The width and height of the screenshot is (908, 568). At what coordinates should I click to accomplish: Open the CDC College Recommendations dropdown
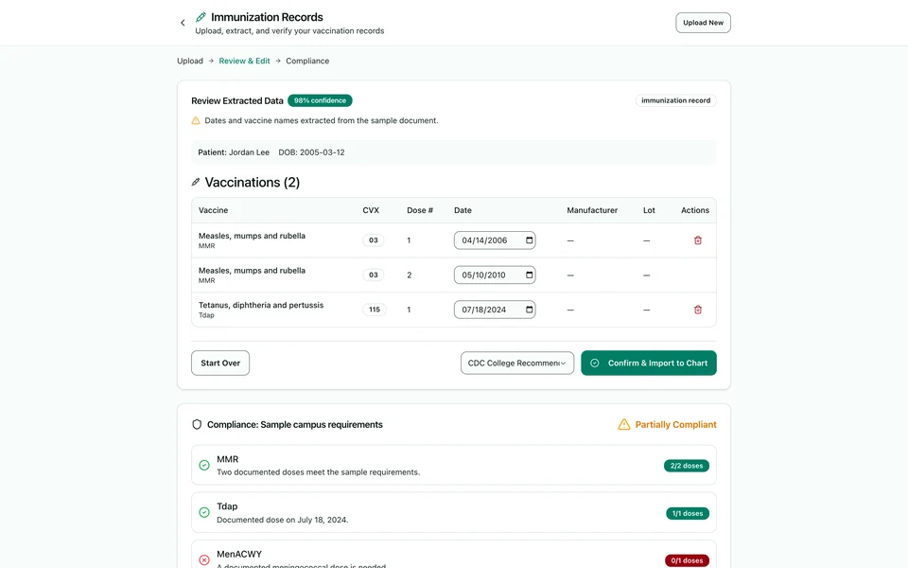click(x=517, y=363)
